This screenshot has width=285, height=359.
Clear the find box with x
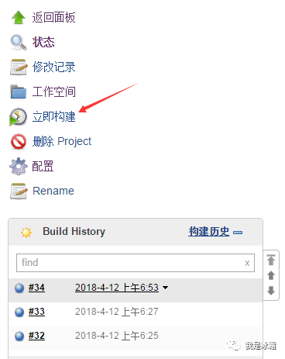247,263
